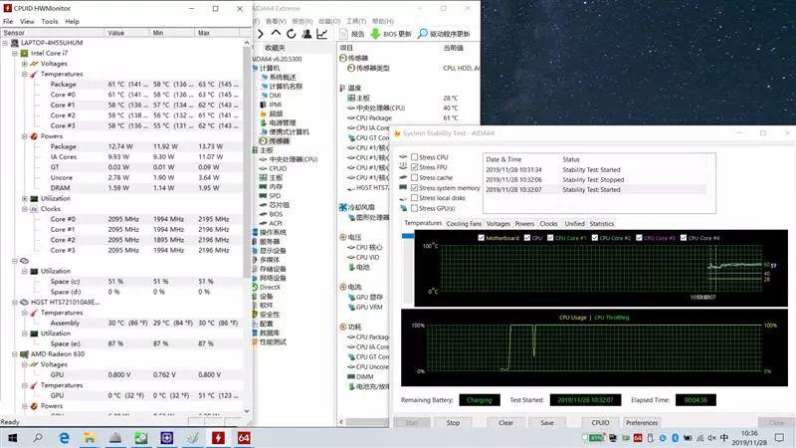This screenshot has width=796, height=448.
Task: Click the 中 input method tray icon
Action: click(724, 438)
